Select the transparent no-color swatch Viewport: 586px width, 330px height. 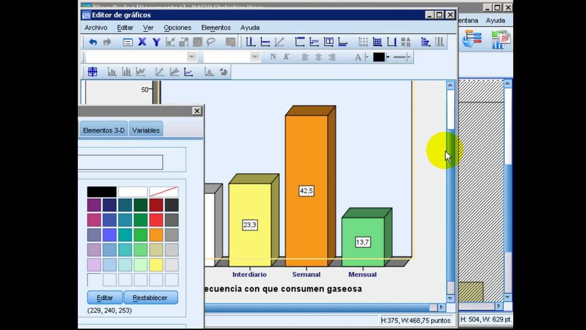164,192
